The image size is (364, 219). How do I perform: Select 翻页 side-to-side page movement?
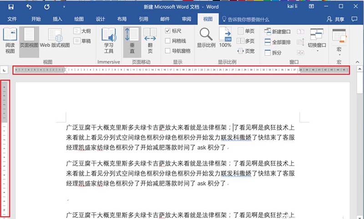pos(150,41)
